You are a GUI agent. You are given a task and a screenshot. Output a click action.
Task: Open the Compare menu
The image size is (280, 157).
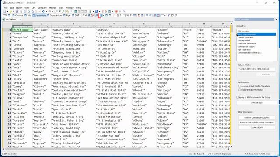coord(42,8)
